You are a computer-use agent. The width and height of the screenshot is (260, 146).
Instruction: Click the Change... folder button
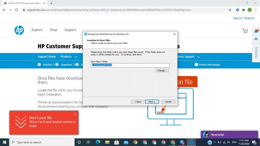(162, 70)
